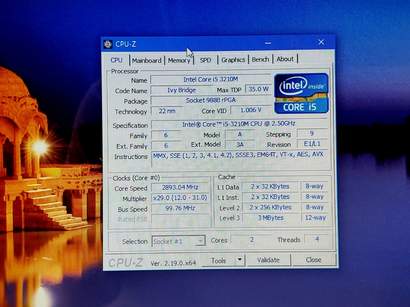
Task: Click the Threads count value 4
Action: click(317, 239)
